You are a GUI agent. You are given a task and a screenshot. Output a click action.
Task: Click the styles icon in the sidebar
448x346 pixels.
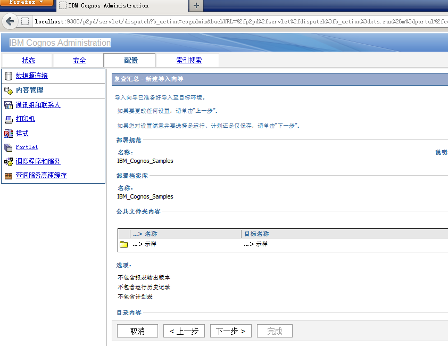pyautogui.click(x=9, y=134)
